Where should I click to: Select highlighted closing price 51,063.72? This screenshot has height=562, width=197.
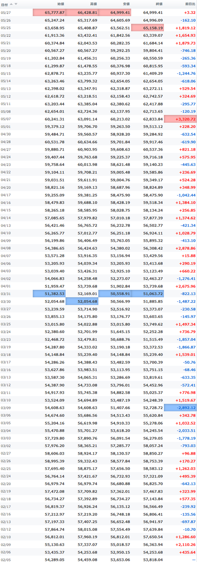[147, 294]
